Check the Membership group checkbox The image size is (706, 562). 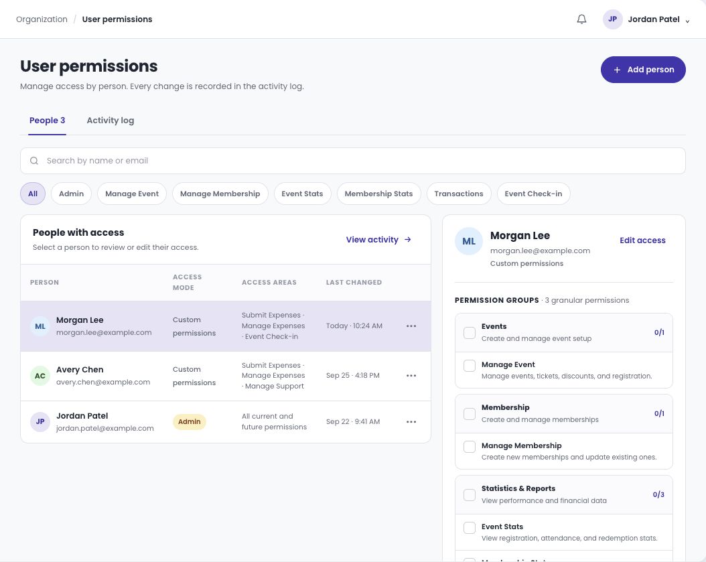pos(470,414)
